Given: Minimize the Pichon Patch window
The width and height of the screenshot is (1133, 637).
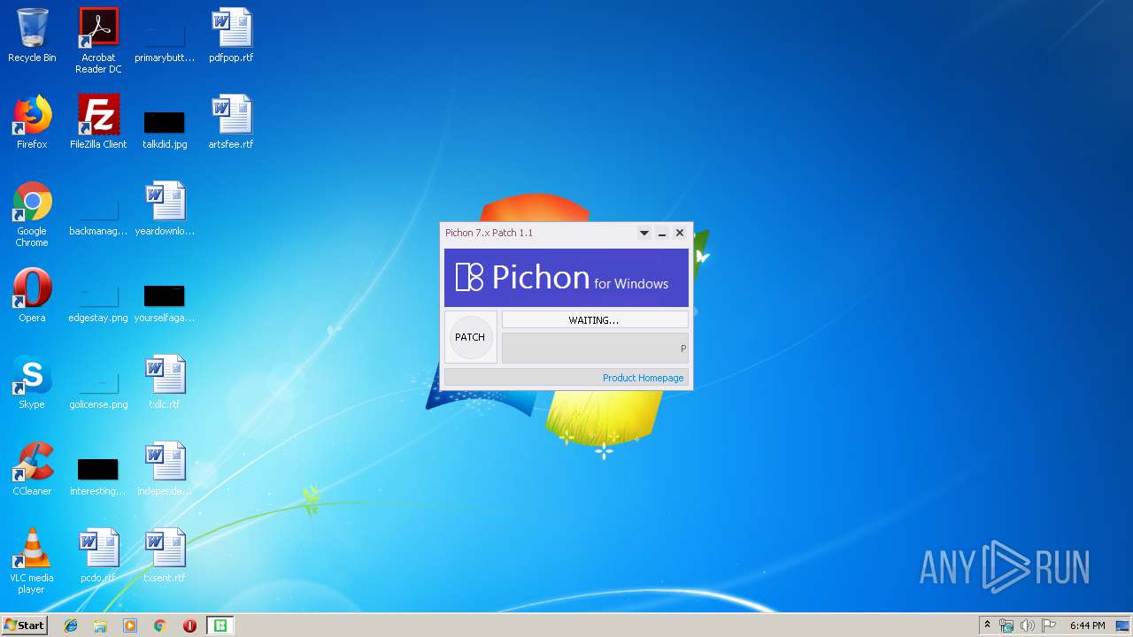Looking at the screenshot, I should click(x=662, y=234).
